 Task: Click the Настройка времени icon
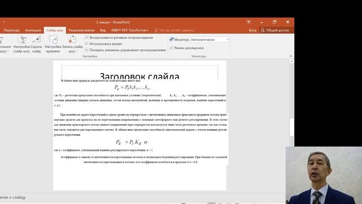click(53, 44)
